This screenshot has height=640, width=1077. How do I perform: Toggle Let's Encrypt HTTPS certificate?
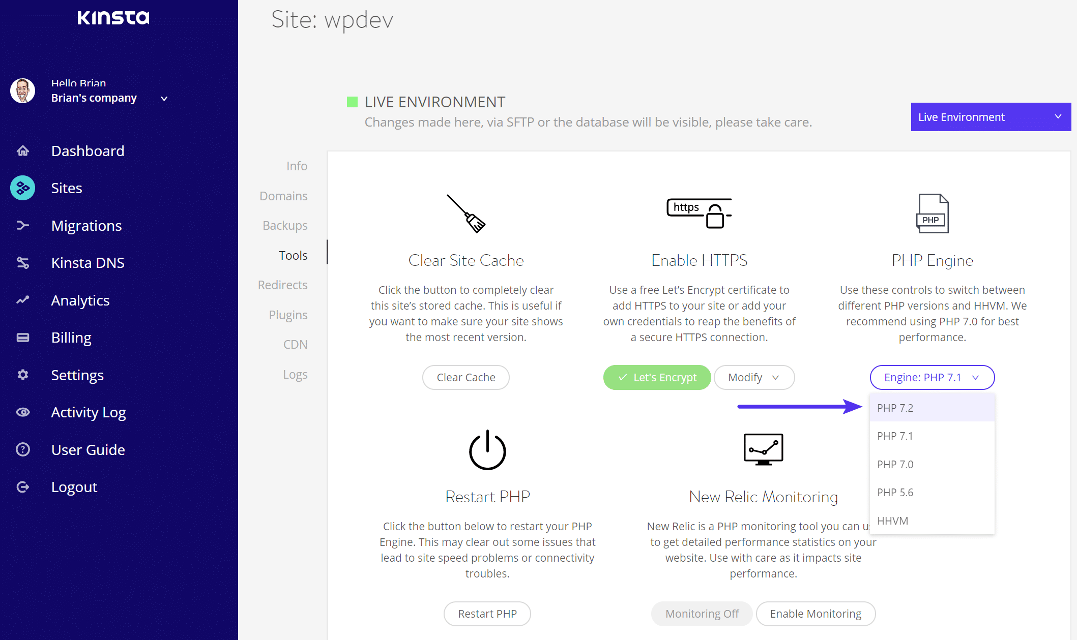(657, 377)
